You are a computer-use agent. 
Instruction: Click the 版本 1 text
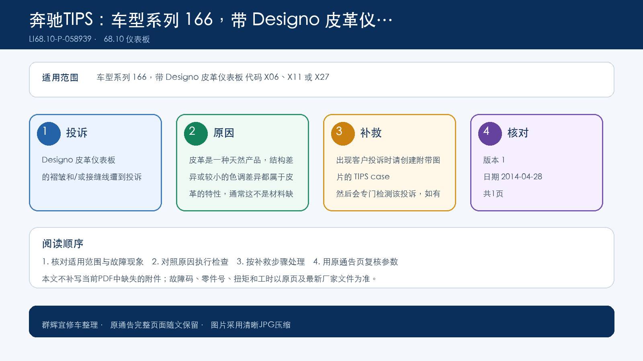494,160
